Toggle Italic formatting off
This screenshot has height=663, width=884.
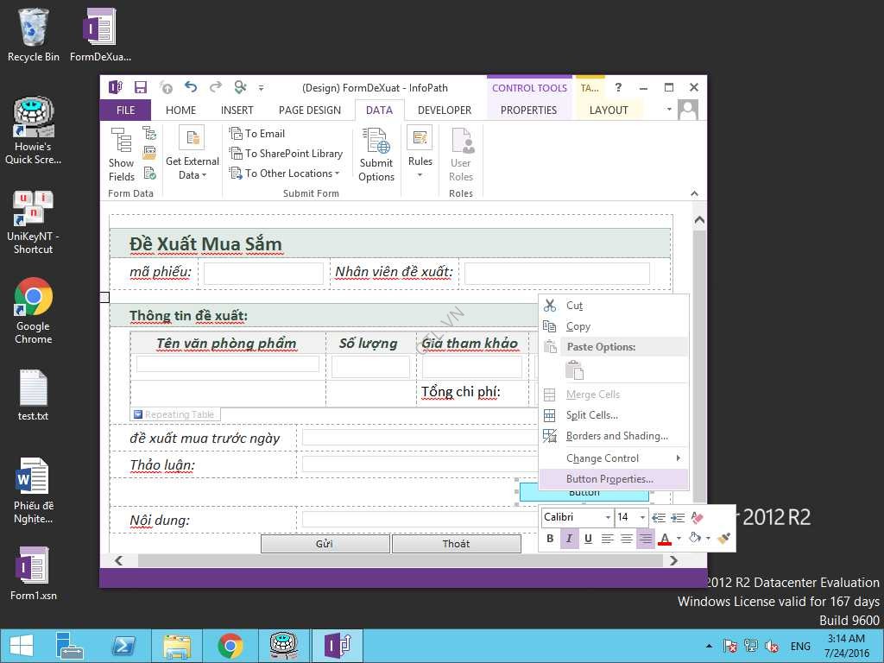(569, 539)
